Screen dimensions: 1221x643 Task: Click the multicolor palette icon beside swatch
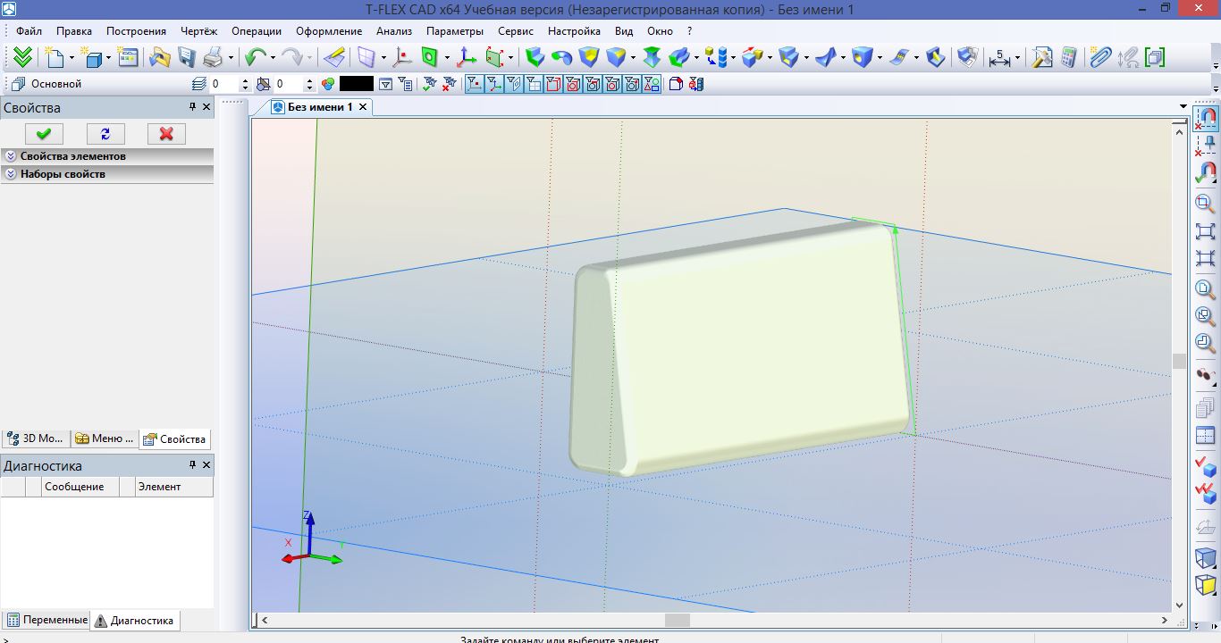[328, 84]
